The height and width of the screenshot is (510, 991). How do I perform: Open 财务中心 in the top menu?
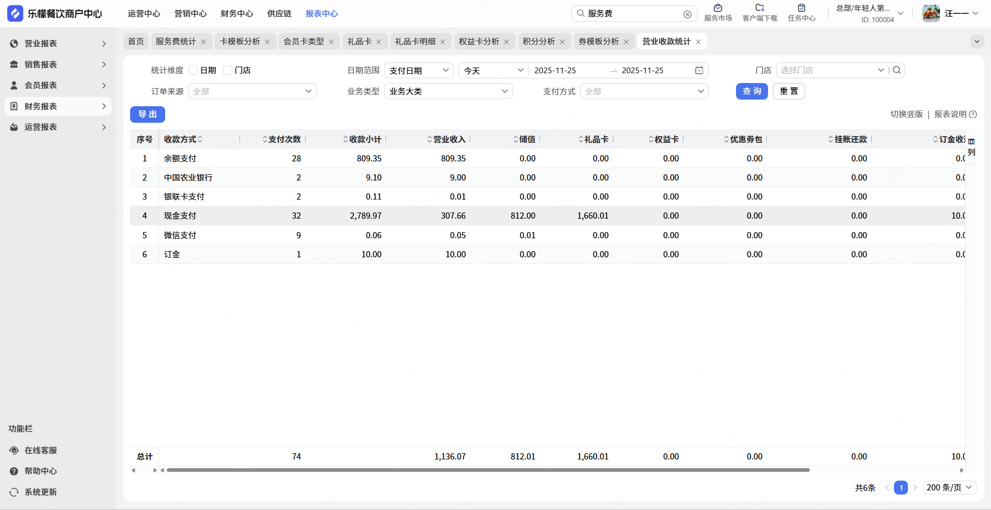(236, 13)
